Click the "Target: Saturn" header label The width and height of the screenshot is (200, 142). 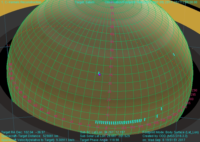point(84,2)
